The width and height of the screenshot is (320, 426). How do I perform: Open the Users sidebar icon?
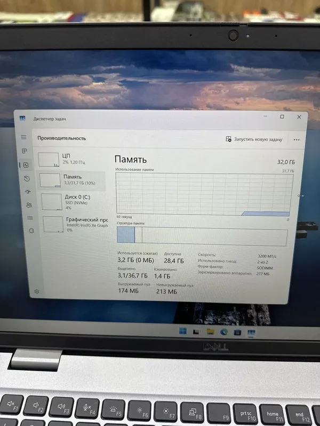tap(29, 205)
